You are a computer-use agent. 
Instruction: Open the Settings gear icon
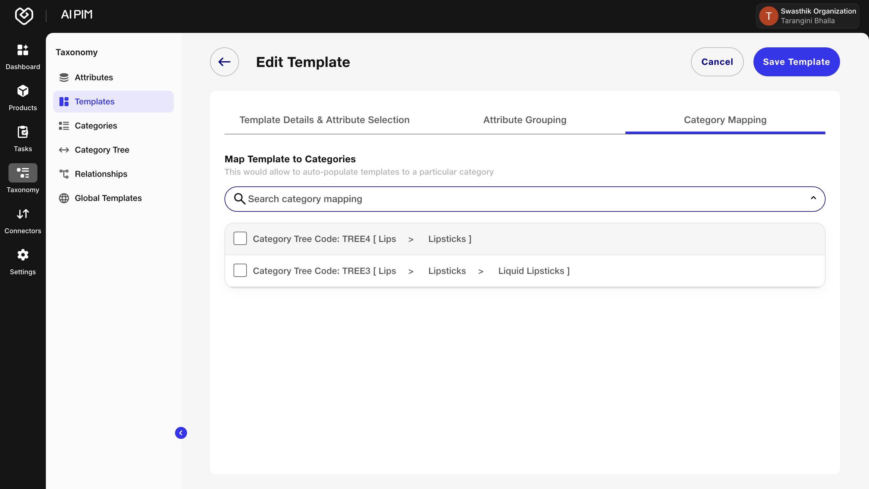pos(23,255)
